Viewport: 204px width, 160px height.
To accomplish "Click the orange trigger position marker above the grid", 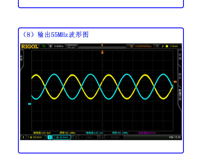I will click(x=102, y=52).
